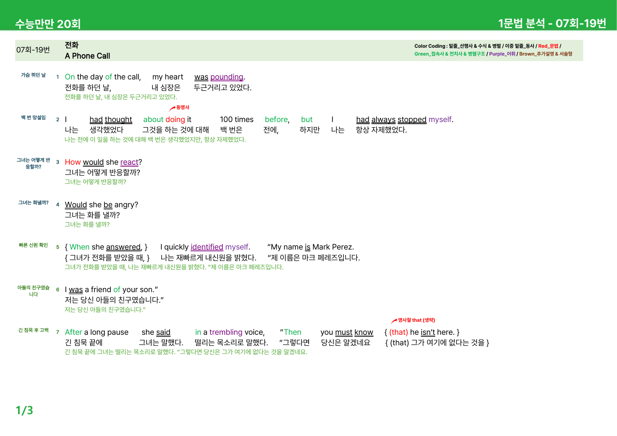This screenshot has height=436, width=617.
Task: Click the translation 제 이름은 마크 페레즈입니다.
Action: point(314,258)
